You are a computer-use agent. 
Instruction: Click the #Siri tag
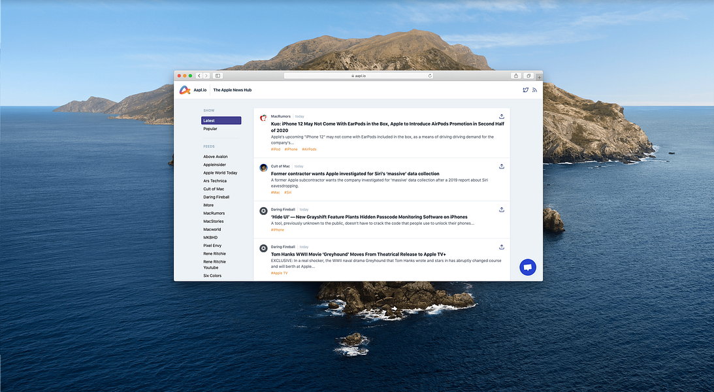tap(288, 193)
